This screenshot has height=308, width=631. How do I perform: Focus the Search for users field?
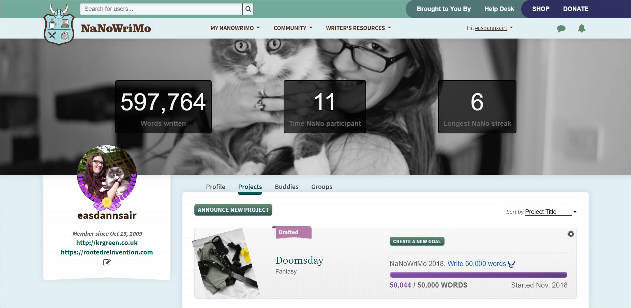[161, 9]
